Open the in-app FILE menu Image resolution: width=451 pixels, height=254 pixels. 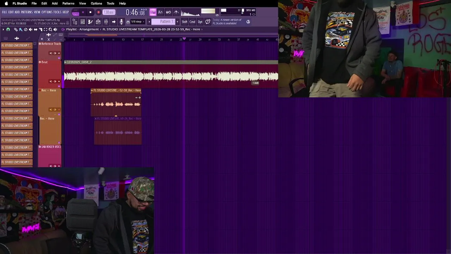4,12
